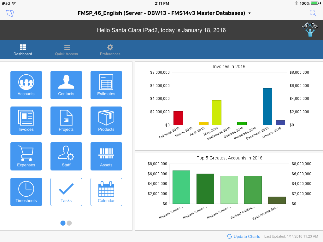This screenshot has width=323, height=242.
Task: Click 'Top 5 Greatest Accounts in 2016' title
Action: click(x=230, y=158)
